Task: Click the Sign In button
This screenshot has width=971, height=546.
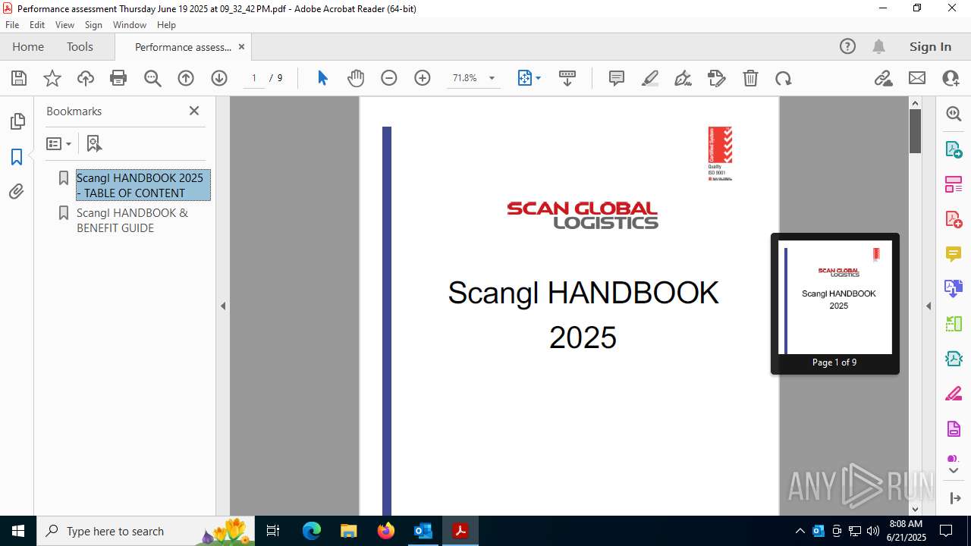Action: coord(930,47)
